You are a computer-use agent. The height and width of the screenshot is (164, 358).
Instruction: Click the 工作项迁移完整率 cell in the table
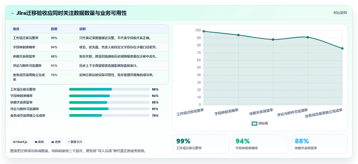(26, 38)
